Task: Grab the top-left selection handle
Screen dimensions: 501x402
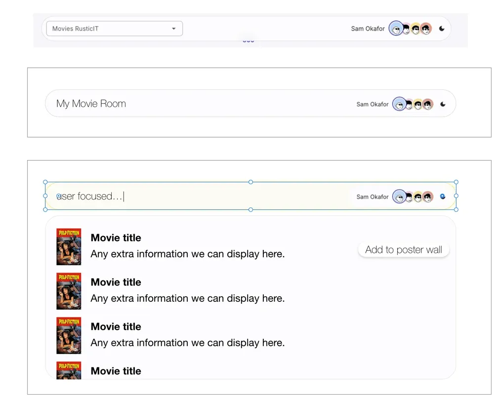Action: click(45, 182)
